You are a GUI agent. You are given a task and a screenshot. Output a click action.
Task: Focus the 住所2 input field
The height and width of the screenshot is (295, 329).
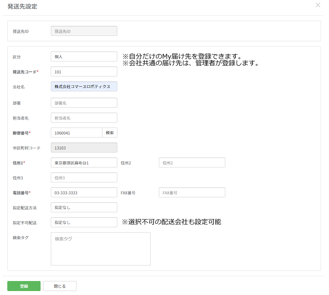point(192,163)
